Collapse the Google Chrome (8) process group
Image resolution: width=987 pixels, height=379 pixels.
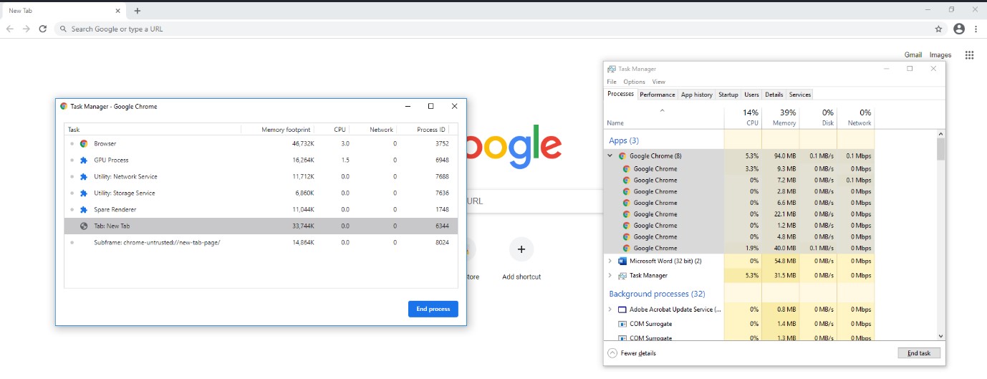coord(610,155)
